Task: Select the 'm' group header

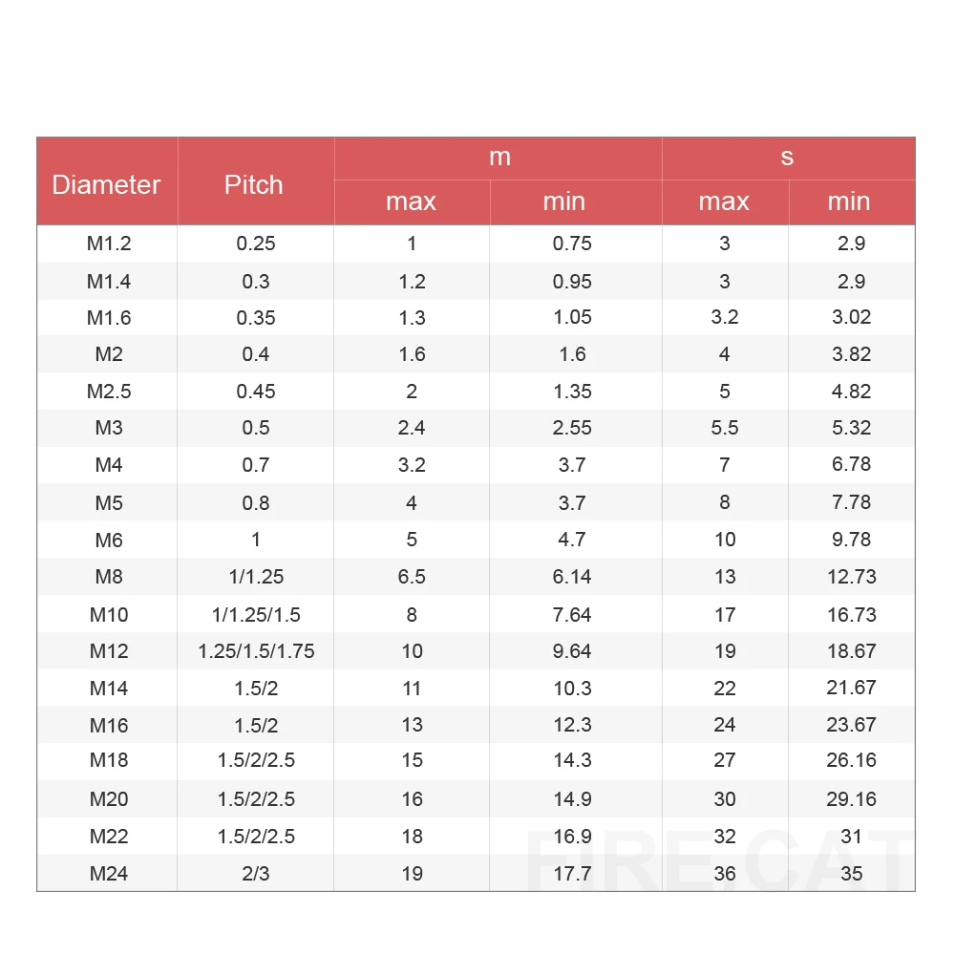Action: [499, 158]
